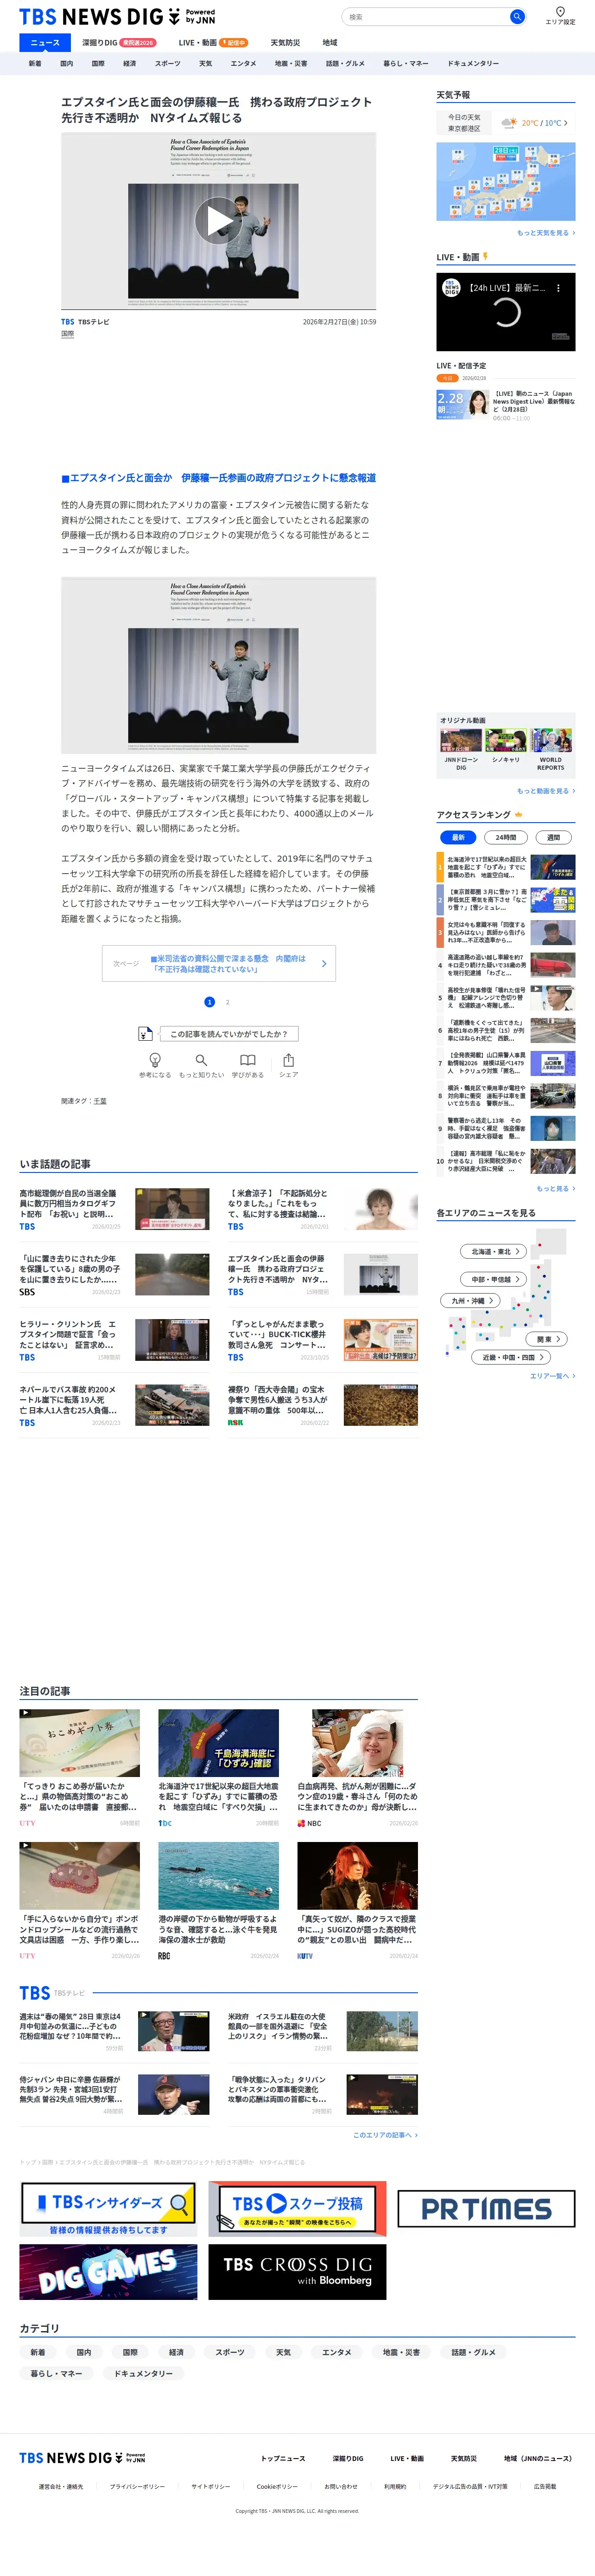Open 近畿・中国・四国 area news
Viewport: 595px width, 2576px height.
pos(511,1357)
